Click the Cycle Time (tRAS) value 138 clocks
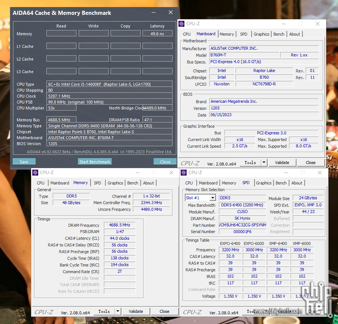338x324 pixels. [x=119, y=258]
